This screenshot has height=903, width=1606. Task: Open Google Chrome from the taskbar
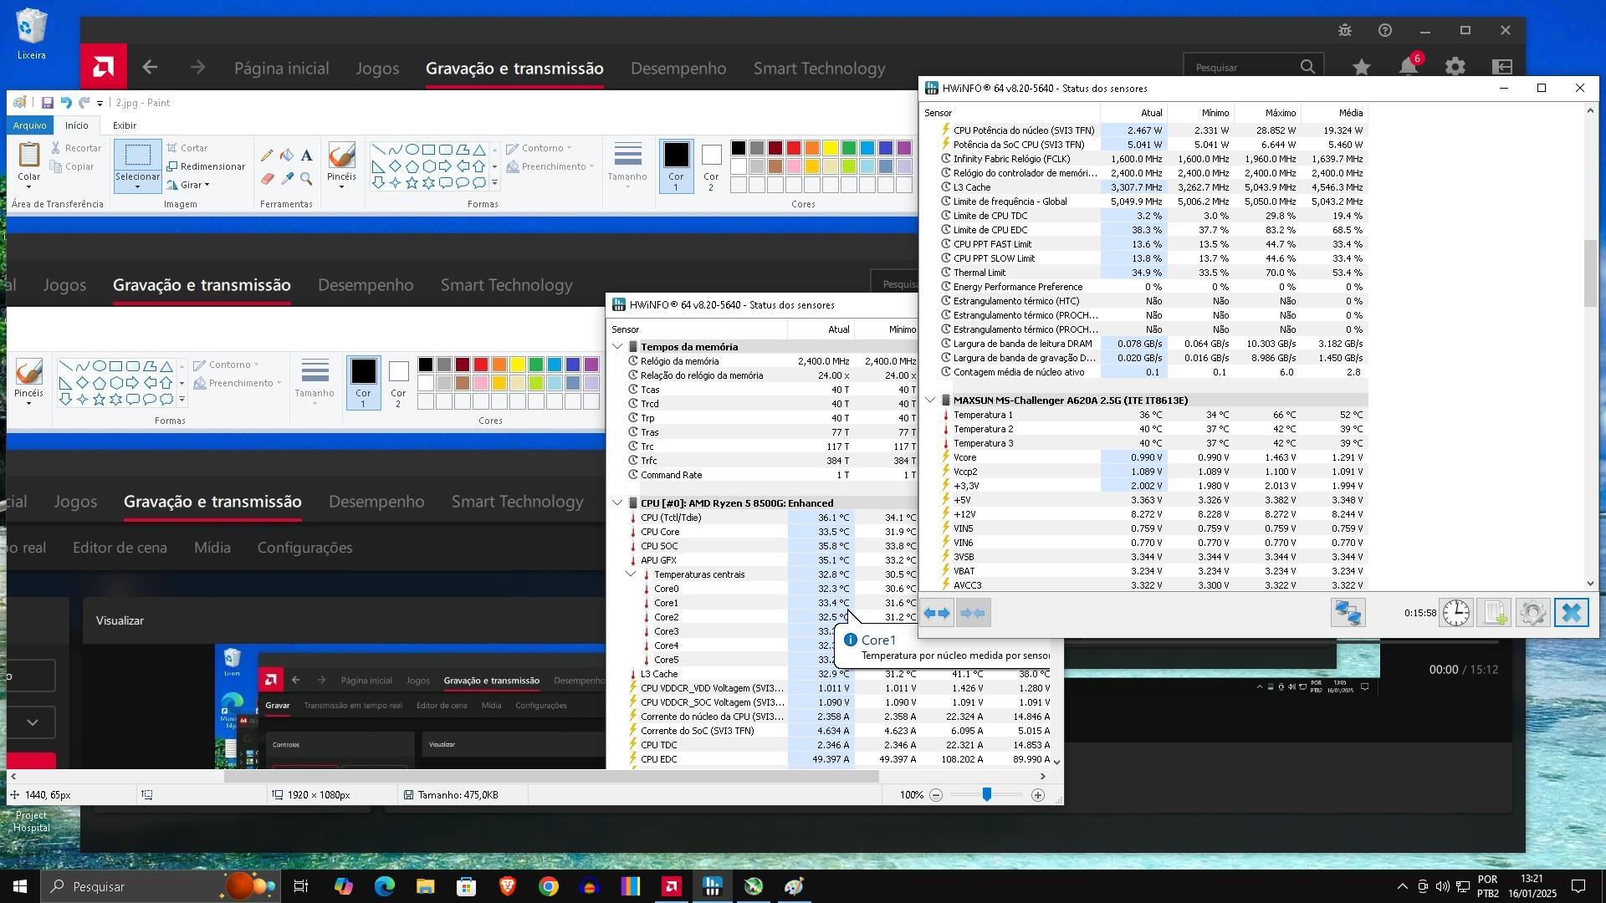548,886
